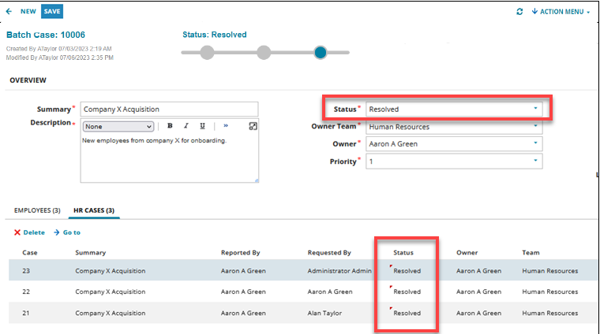Click the active blue status progress marker

coord(321,53)
